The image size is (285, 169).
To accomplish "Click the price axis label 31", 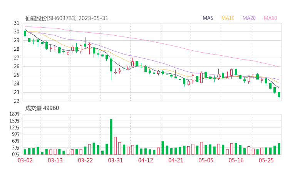I will click(17, 23).
